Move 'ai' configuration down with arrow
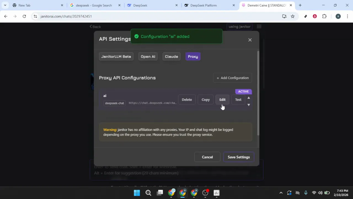Image resolution: width=353 pixels, height=199 pixels. click(248, 105)
